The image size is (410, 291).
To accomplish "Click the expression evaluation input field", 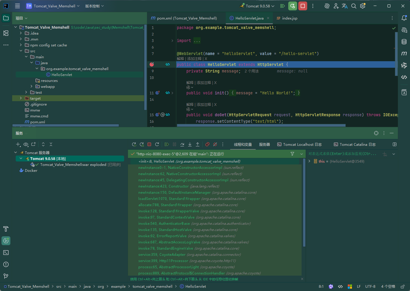I will tap(343, 154).
